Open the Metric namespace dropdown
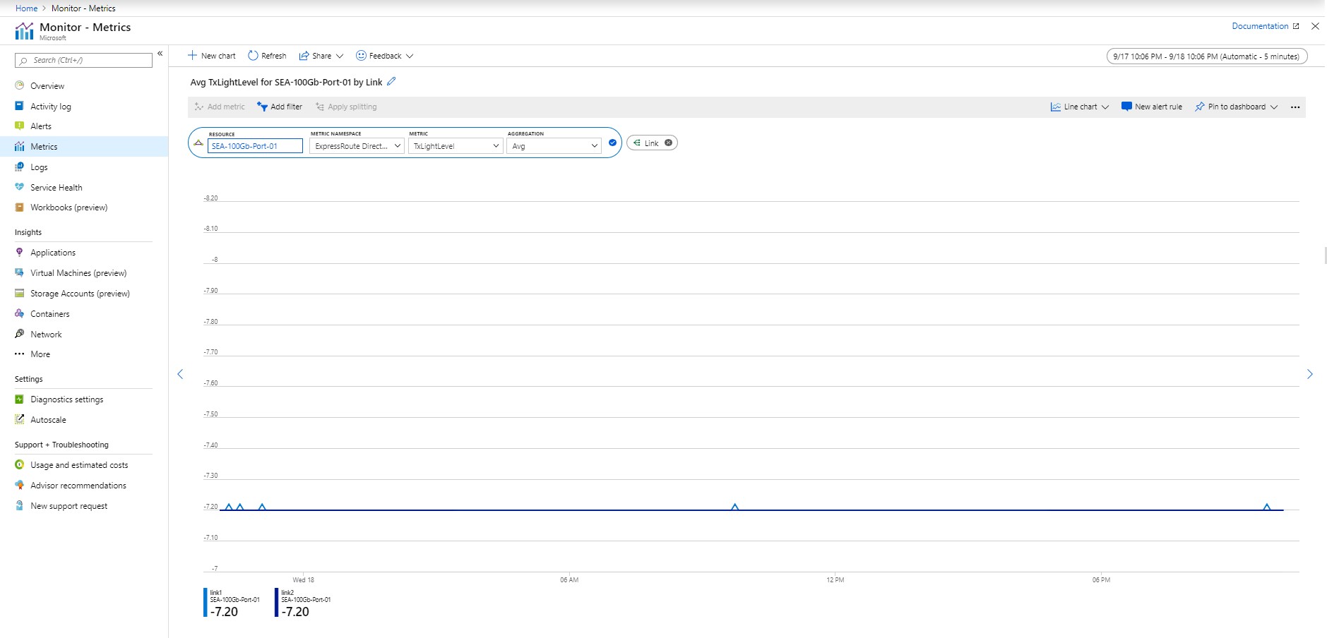Image resolution: width=1327 pixels, height=638 pixels. 397,145
